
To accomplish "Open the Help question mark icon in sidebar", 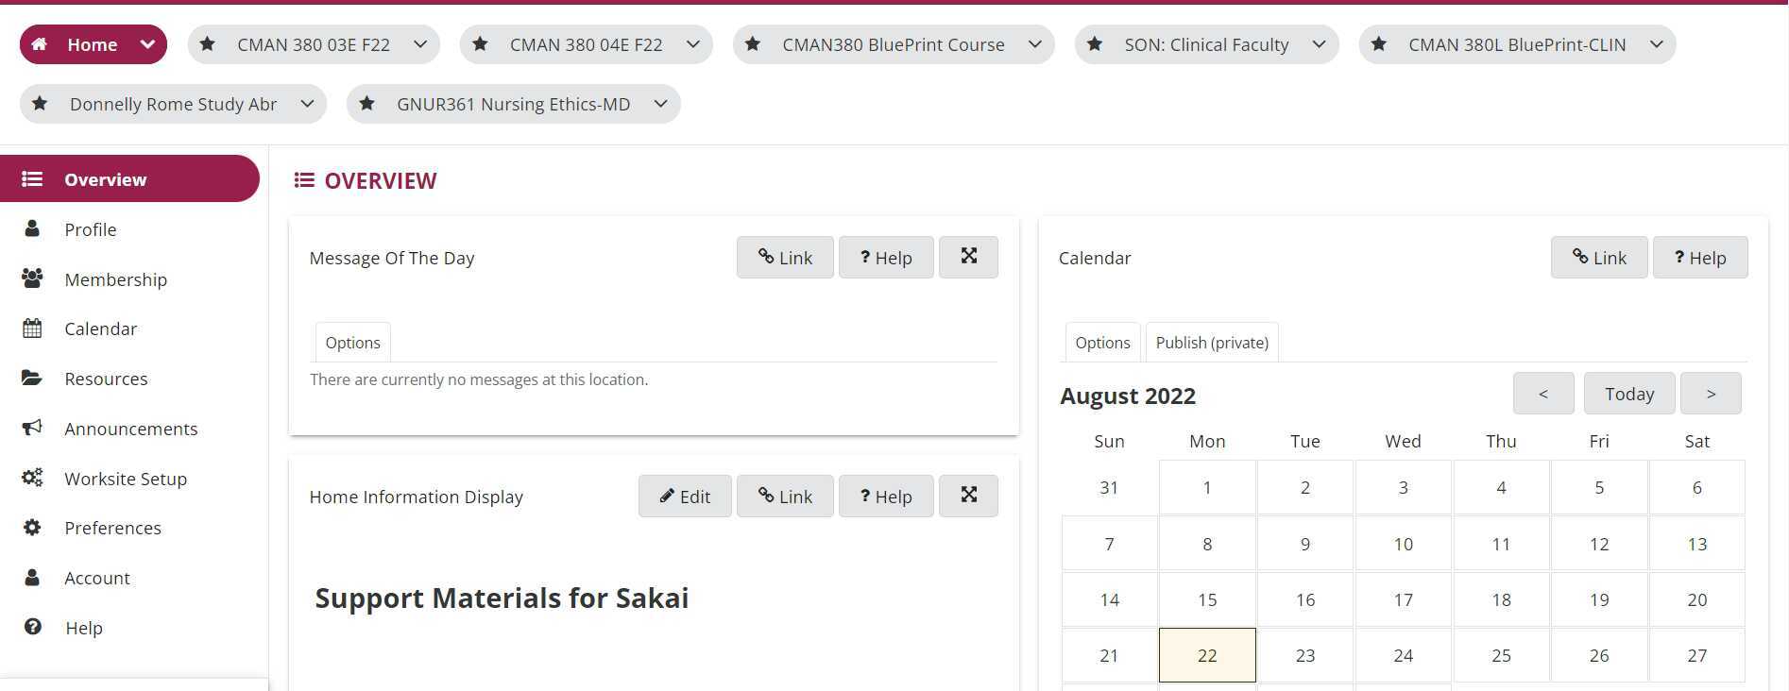I will [x=32, y=627].
